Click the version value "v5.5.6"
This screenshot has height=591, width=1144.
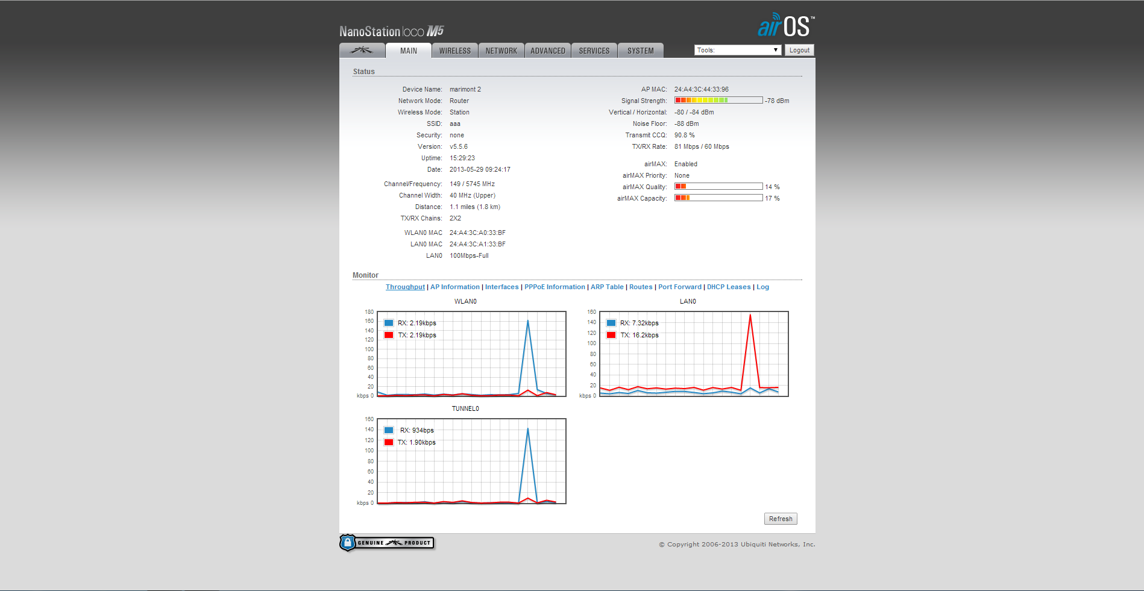click(x=459, y=146)
